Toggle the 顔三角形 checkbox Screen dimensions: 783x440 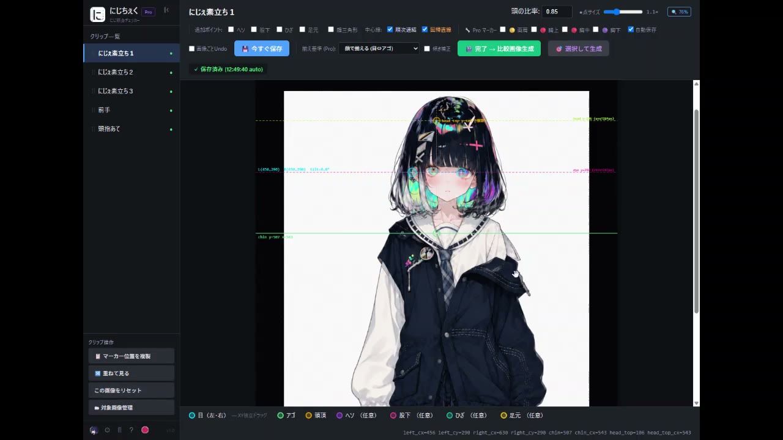coord(331,29)
